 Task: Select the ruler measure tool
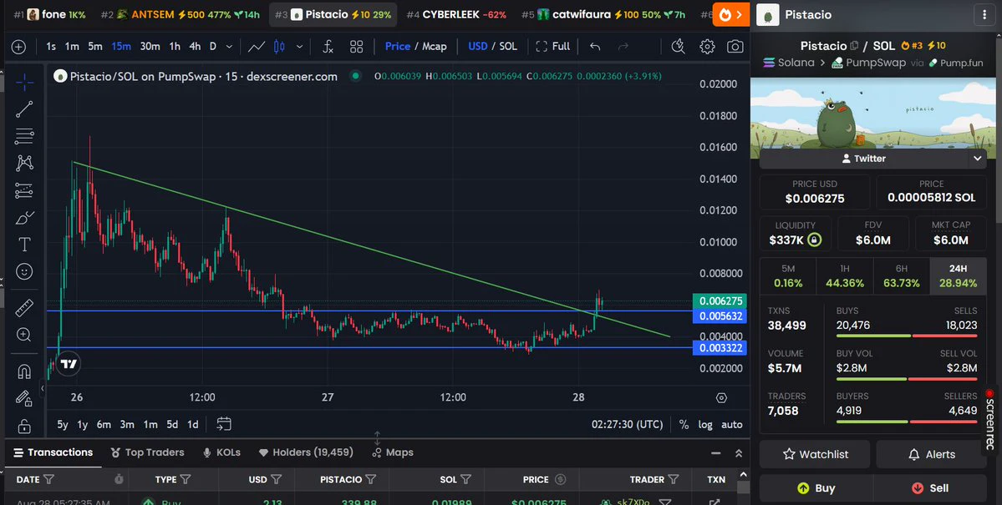[24, 308]
